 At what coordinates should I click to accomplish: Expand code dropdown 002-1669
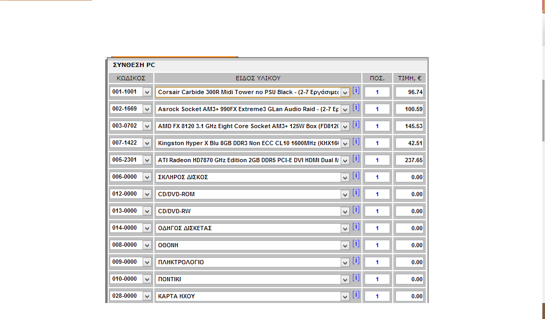coord(147,110)
